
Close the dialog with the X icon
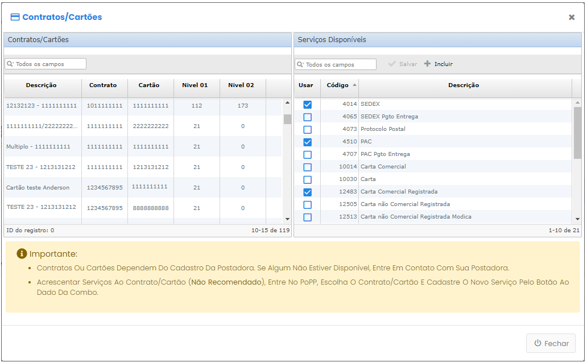(x=571, y=17)
